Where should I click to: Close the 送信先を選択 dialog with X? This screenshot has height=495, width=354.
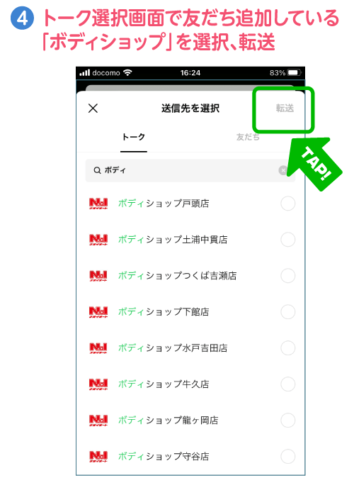[x=93, y=109]
